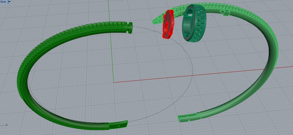Select the red highlighted disc object
293x135 pixels.
[x=168, y=24]
